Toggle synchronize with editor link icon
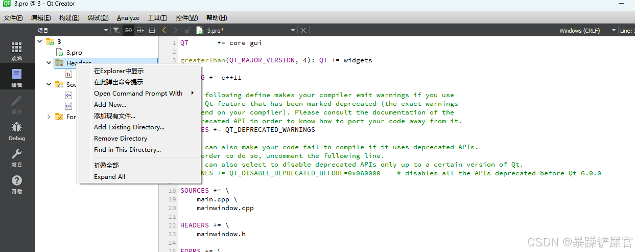The width and height of the screenshot is (635, 252). (x=128, y=31)
